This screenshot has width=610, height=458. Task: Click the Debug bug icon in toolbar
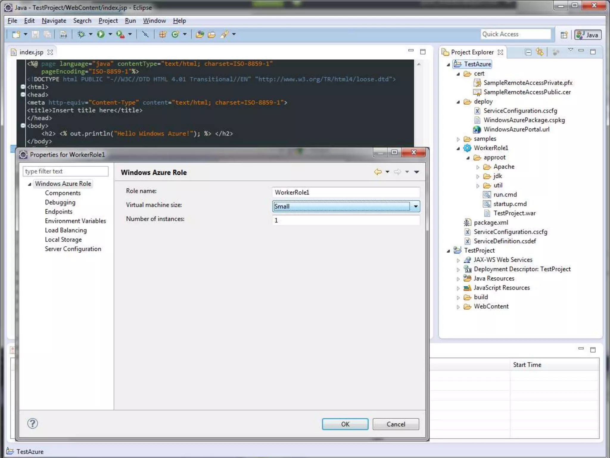click(x=81, y=34)
